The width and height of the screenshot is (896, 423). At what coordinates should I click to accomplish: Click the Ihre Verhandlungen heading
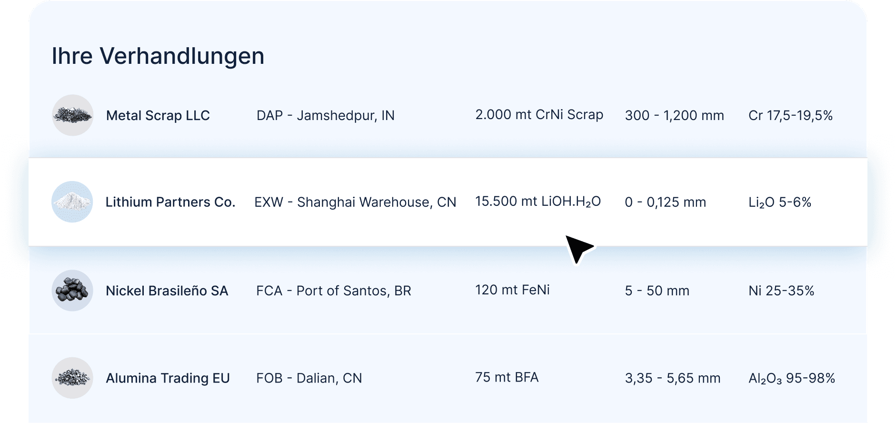pyautogui.click(x=158, y=56)
